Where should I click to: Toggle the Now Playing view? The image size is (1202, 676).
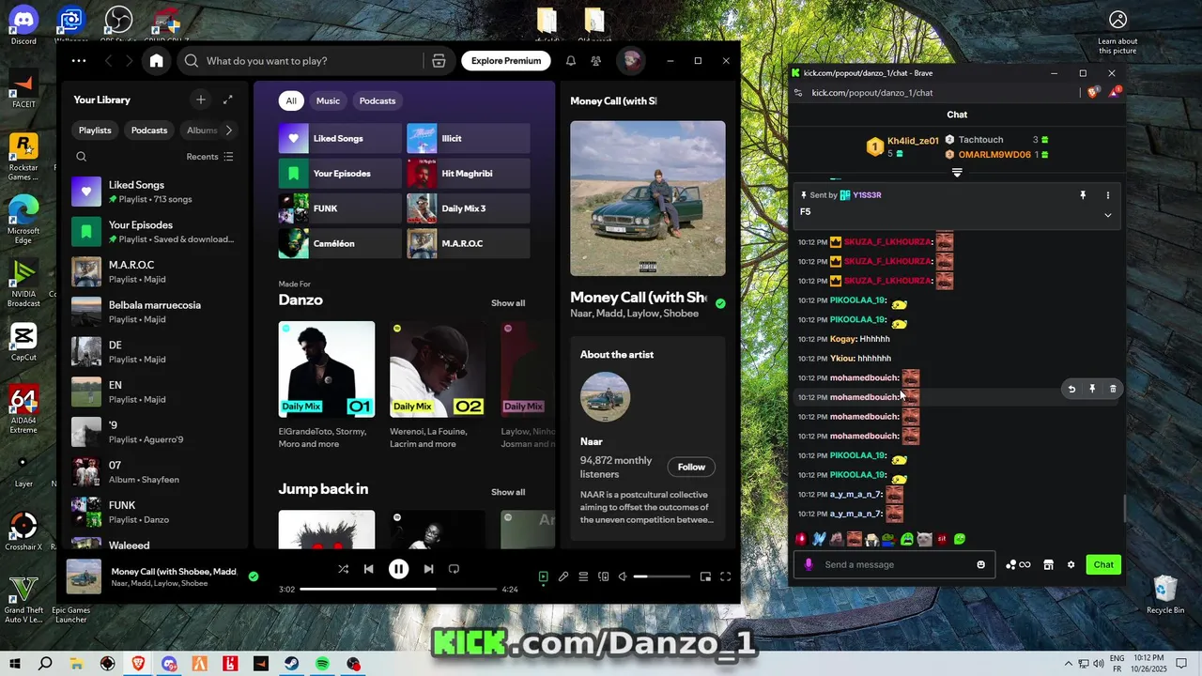[x=543, y=576]
